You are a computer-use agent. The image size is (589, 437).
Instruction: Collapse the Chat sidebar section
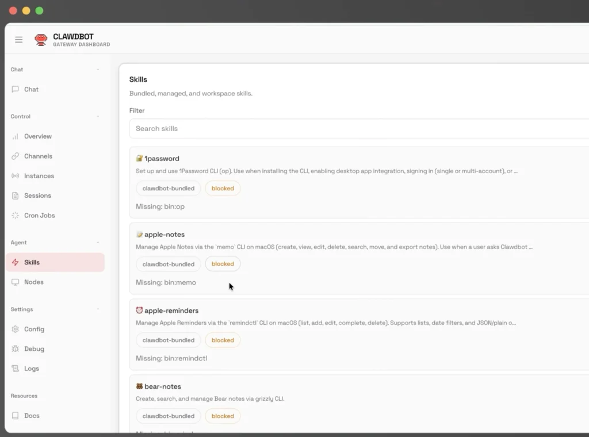(x=98, y=70)
